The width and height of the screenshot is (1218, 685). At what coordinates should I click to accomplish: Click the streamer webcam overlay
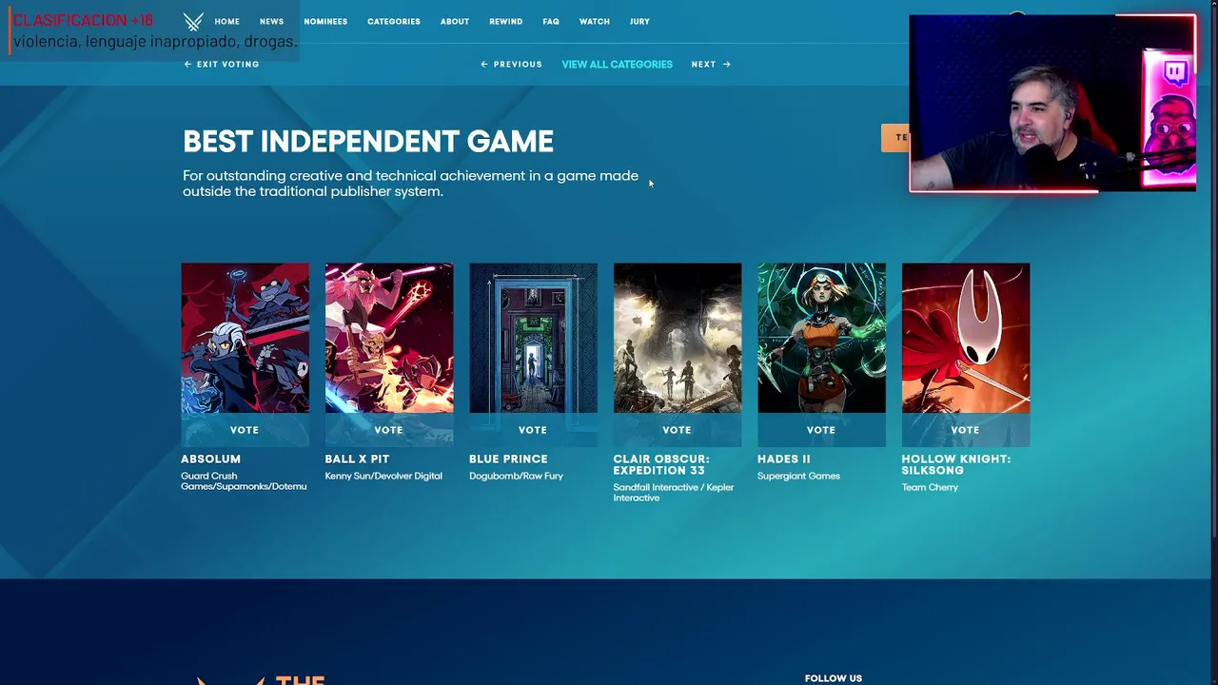[x=1052, y=104]
